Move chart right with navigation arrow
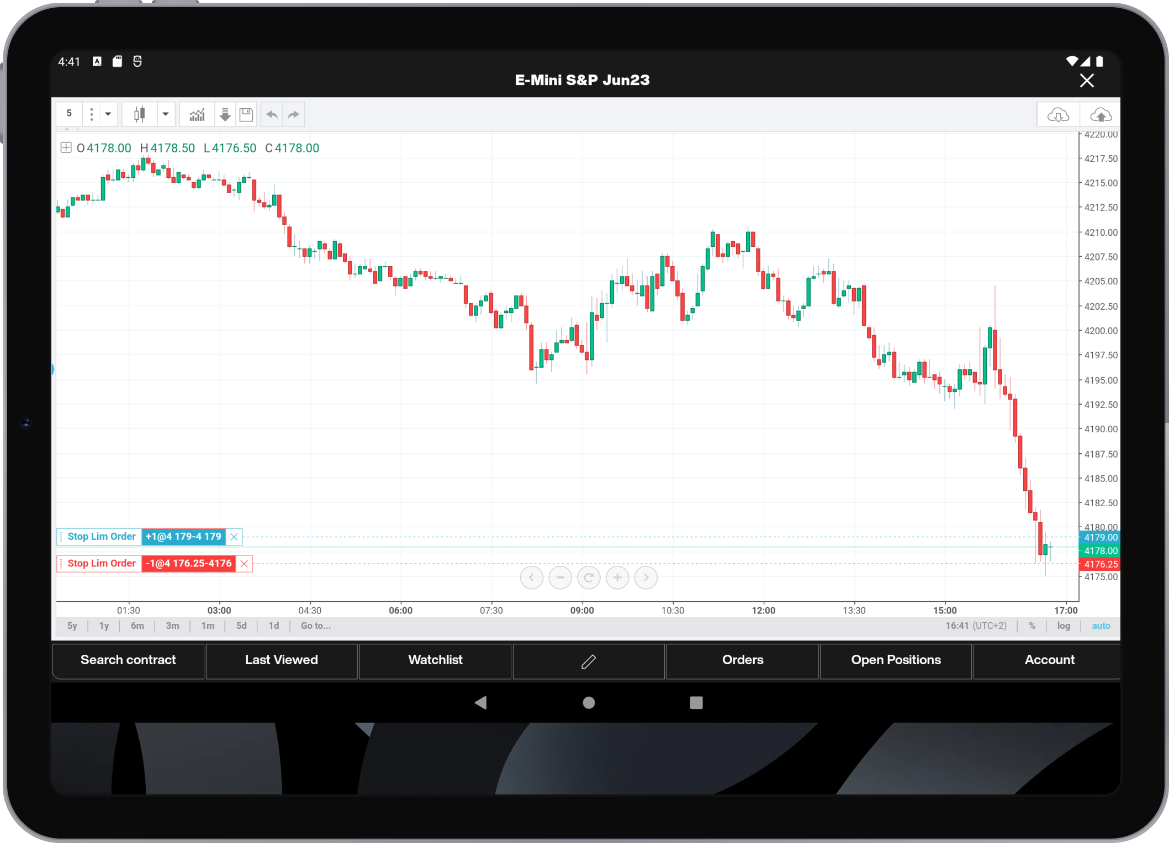This screenshot has height=843, width=1169. pyautogui.click(x=646, y=577)
